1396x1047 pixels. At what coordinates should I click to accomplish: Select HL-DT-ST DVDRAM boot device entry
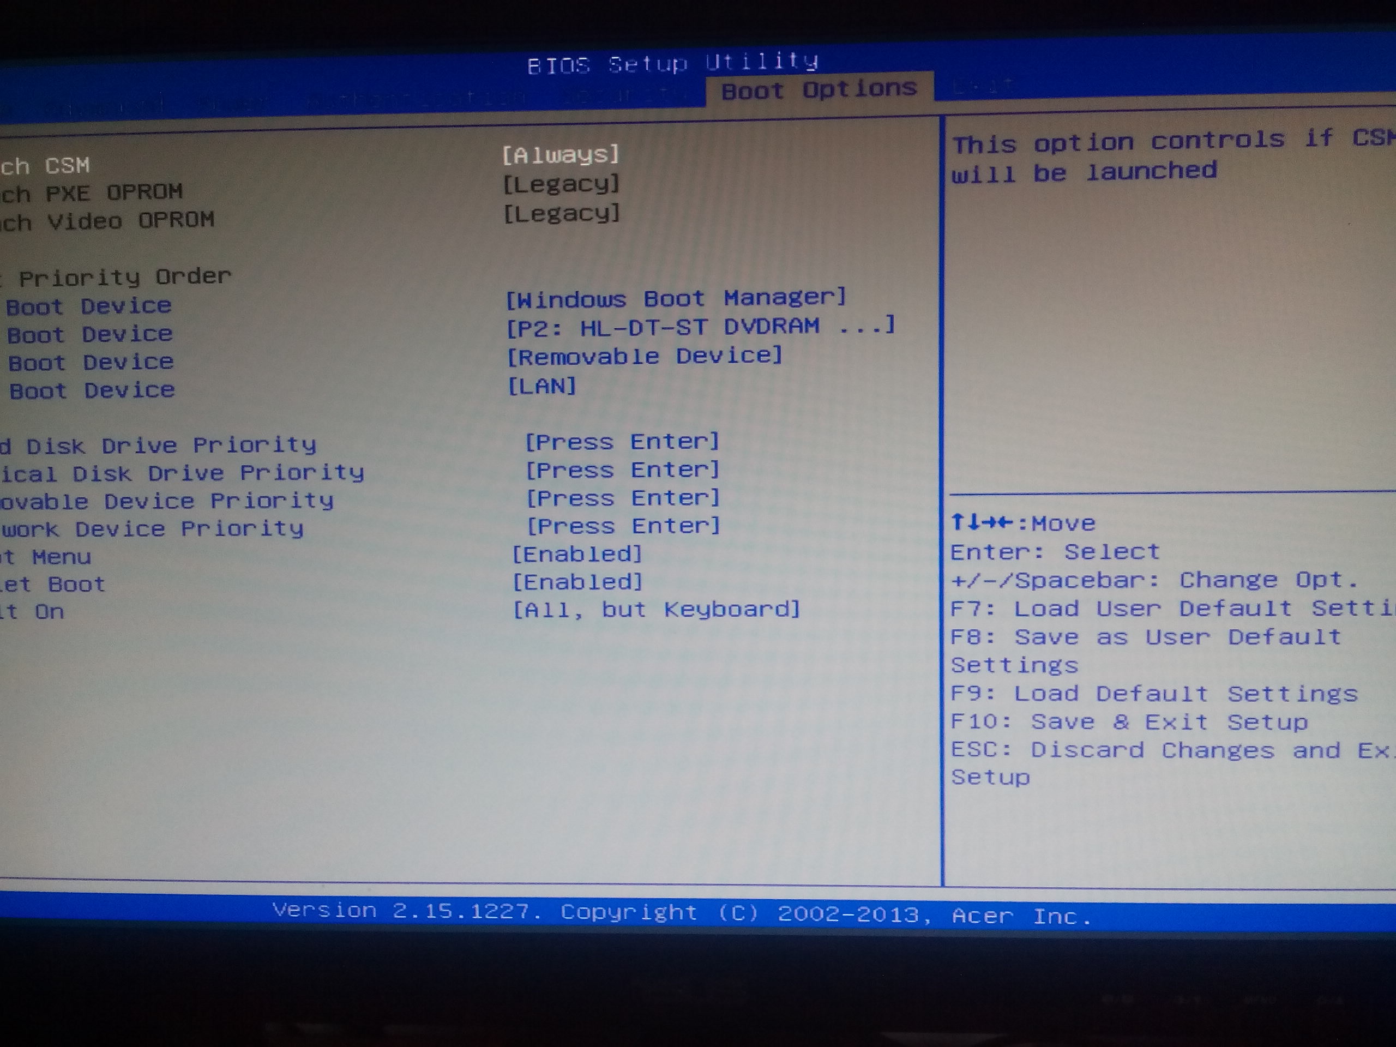pyautogui.click(x=701, y=327)
